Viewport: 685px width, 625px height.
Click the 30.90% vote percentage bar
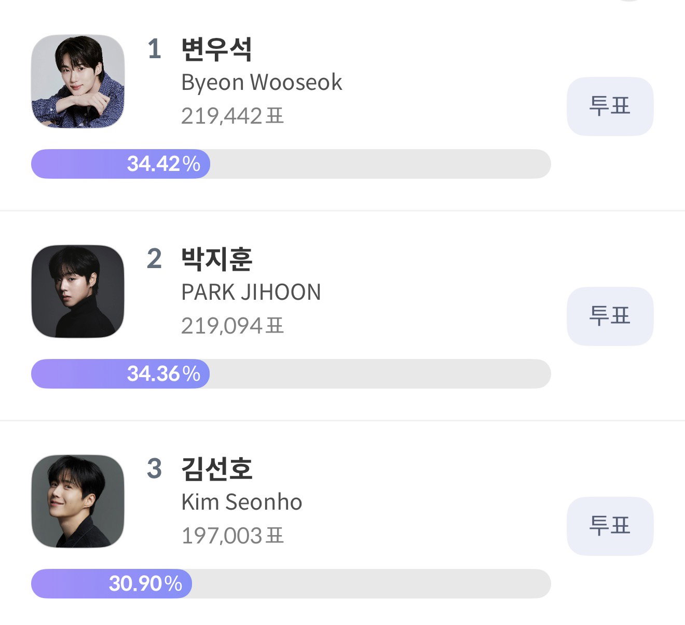pos(291,583)
